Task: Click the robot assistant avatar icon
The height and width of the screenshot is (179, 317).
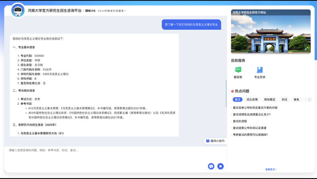Action: (x=18, y=10)
